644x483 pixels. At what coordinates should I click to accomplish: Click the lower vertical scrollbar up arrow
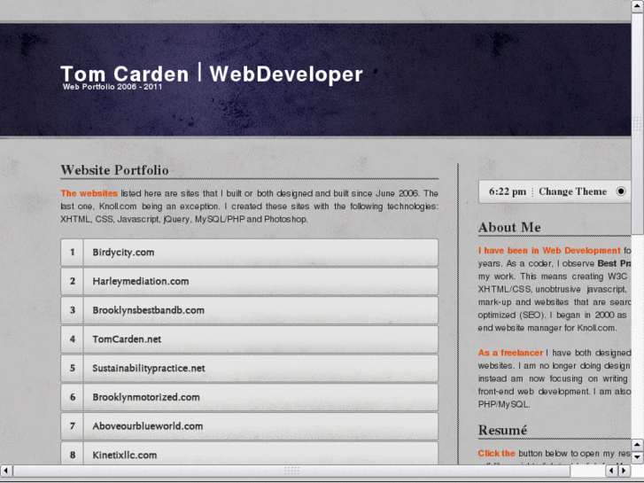click(638, 445)
